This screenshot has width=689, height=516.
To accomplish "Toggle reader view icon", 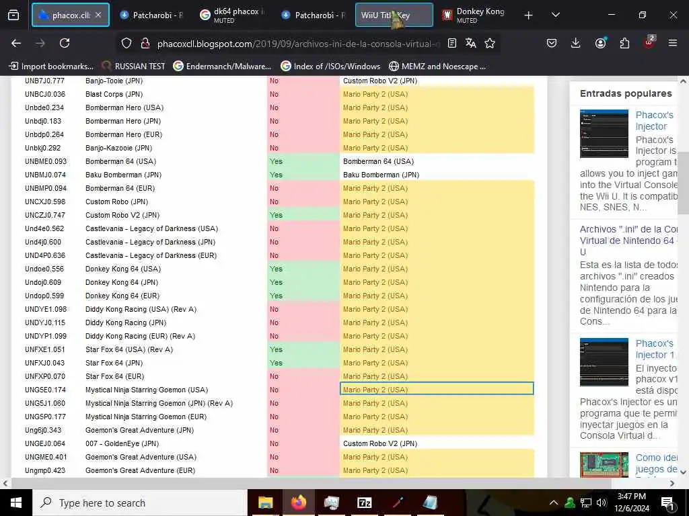I will pos(451,43).
